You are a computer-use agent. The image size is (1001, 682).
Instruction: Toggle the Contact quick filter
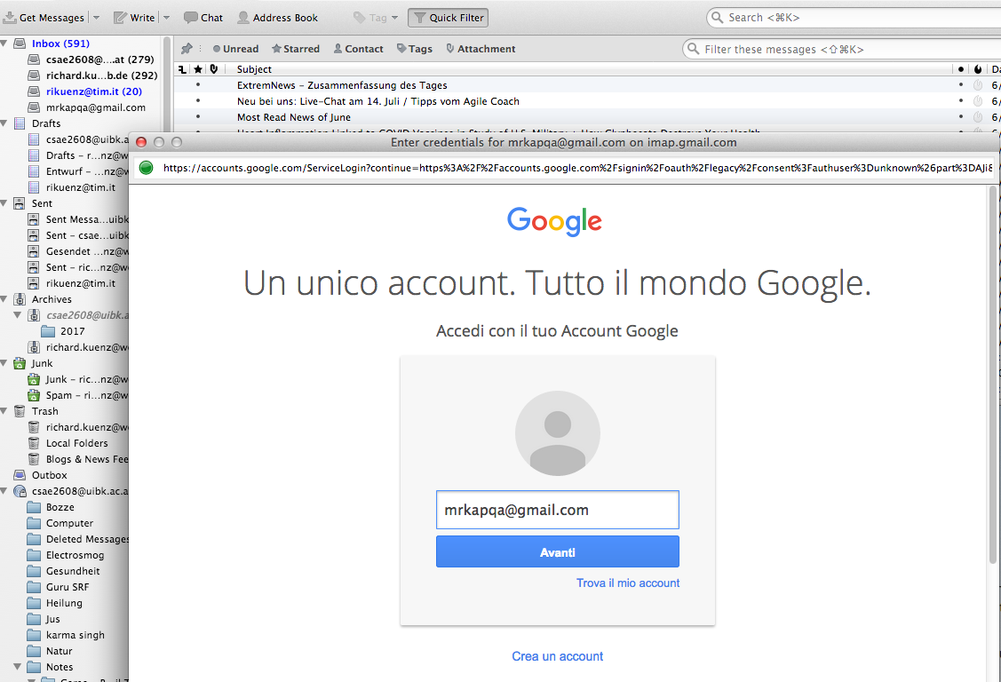click(358, 49)
